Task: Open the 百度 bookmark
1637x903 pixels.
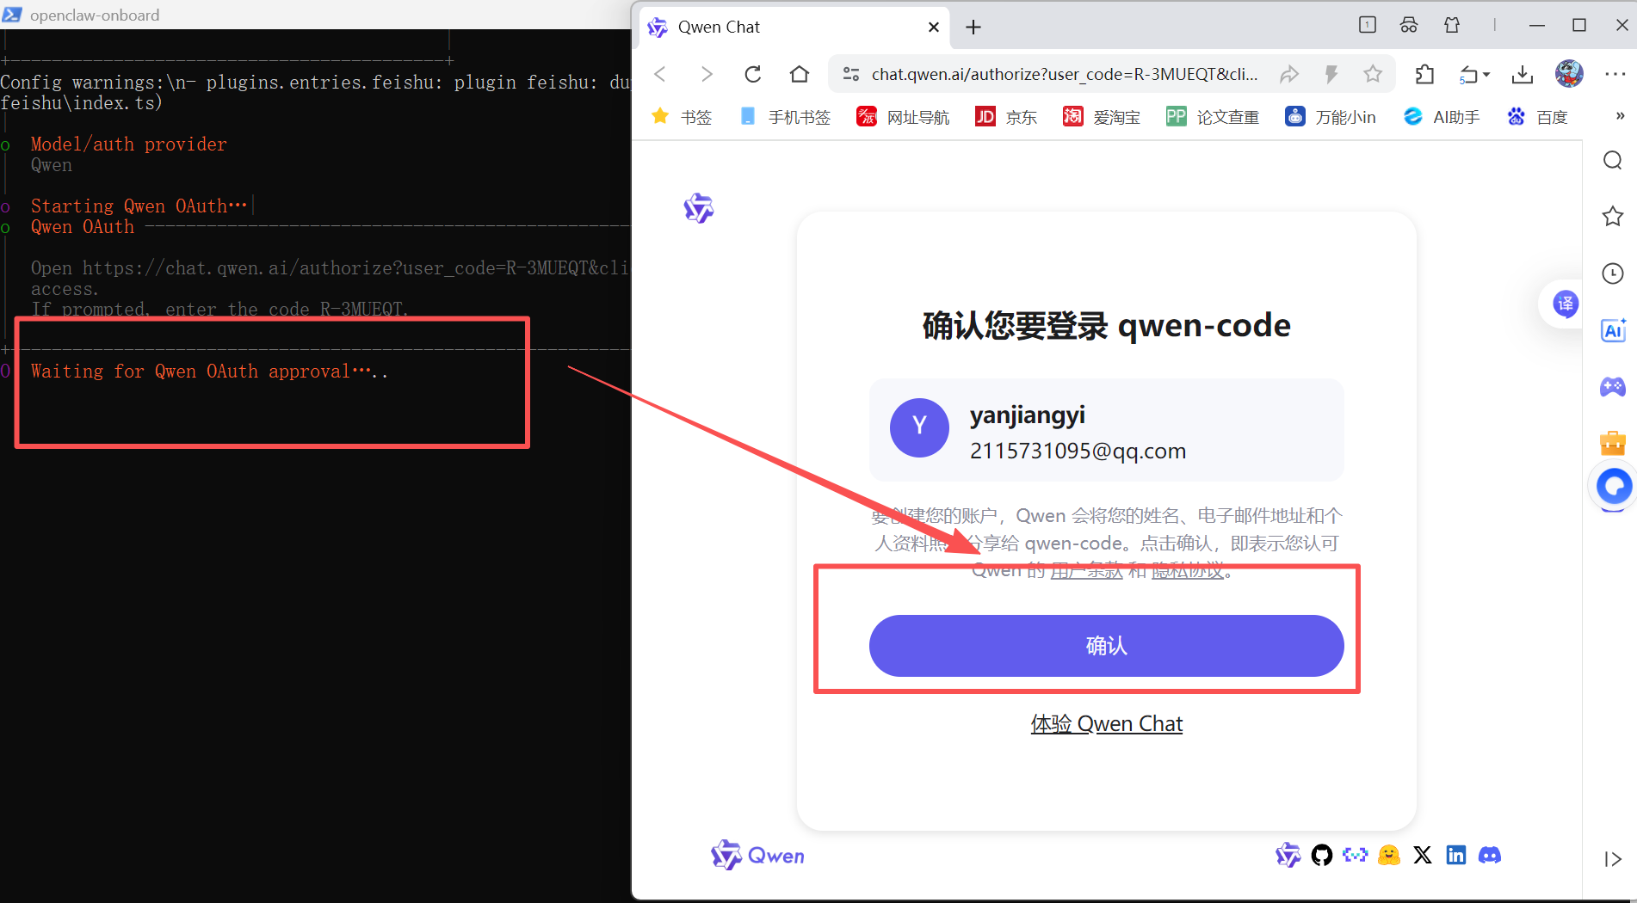Action: (x=1537, y=117)
